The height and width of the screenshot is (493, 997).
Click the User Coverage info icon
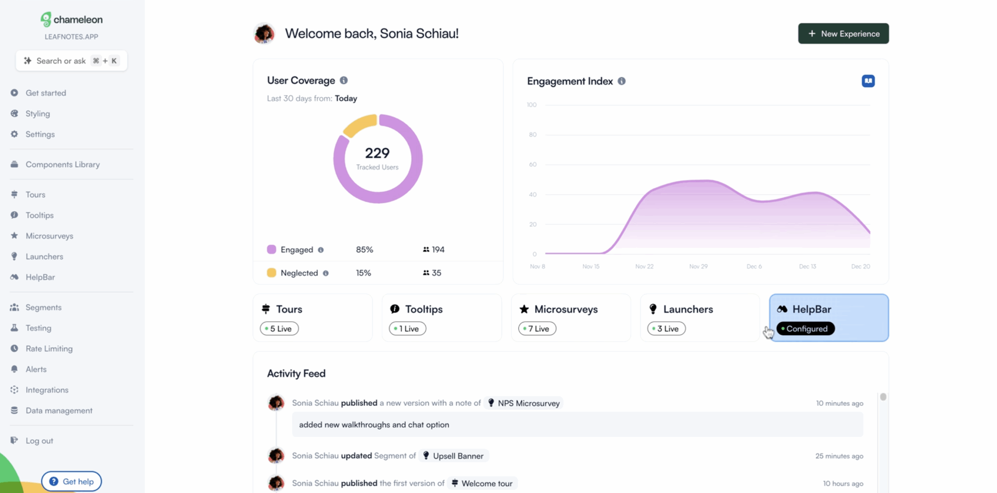coord(343,80)
